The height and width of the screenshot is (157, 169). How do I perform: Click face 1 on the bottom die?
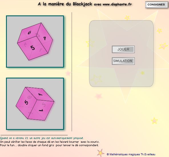coord(41,110)
